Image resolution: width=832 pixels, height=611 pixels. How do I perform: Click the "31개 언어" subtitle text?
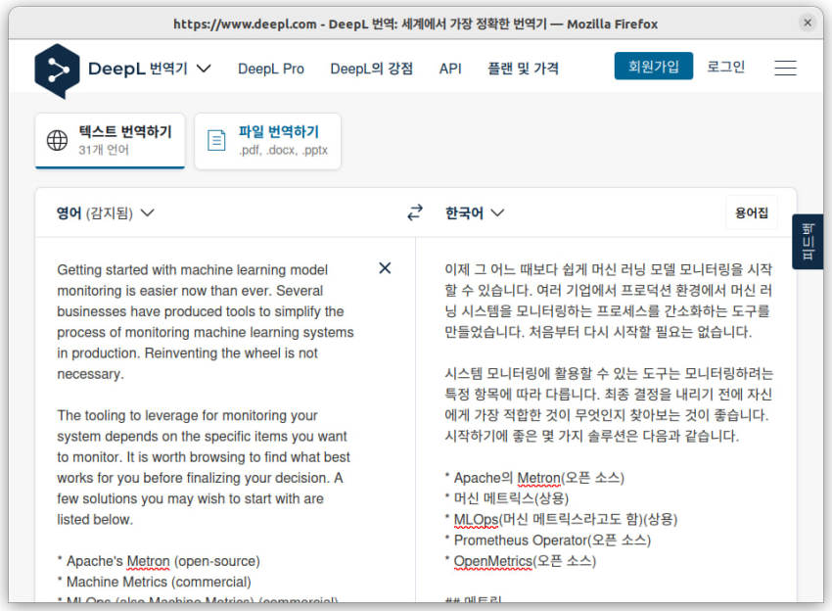[x=104, y=150]
